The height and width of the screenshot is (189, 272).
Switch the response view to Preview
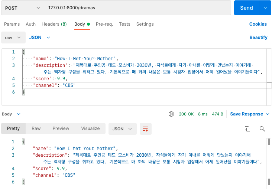pyautogui.click(x=61, y=128)
